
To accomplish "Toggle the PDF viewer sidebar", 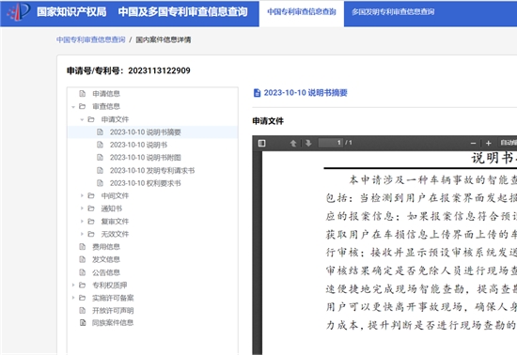I will pyautogui.click(x=262, y=144).
